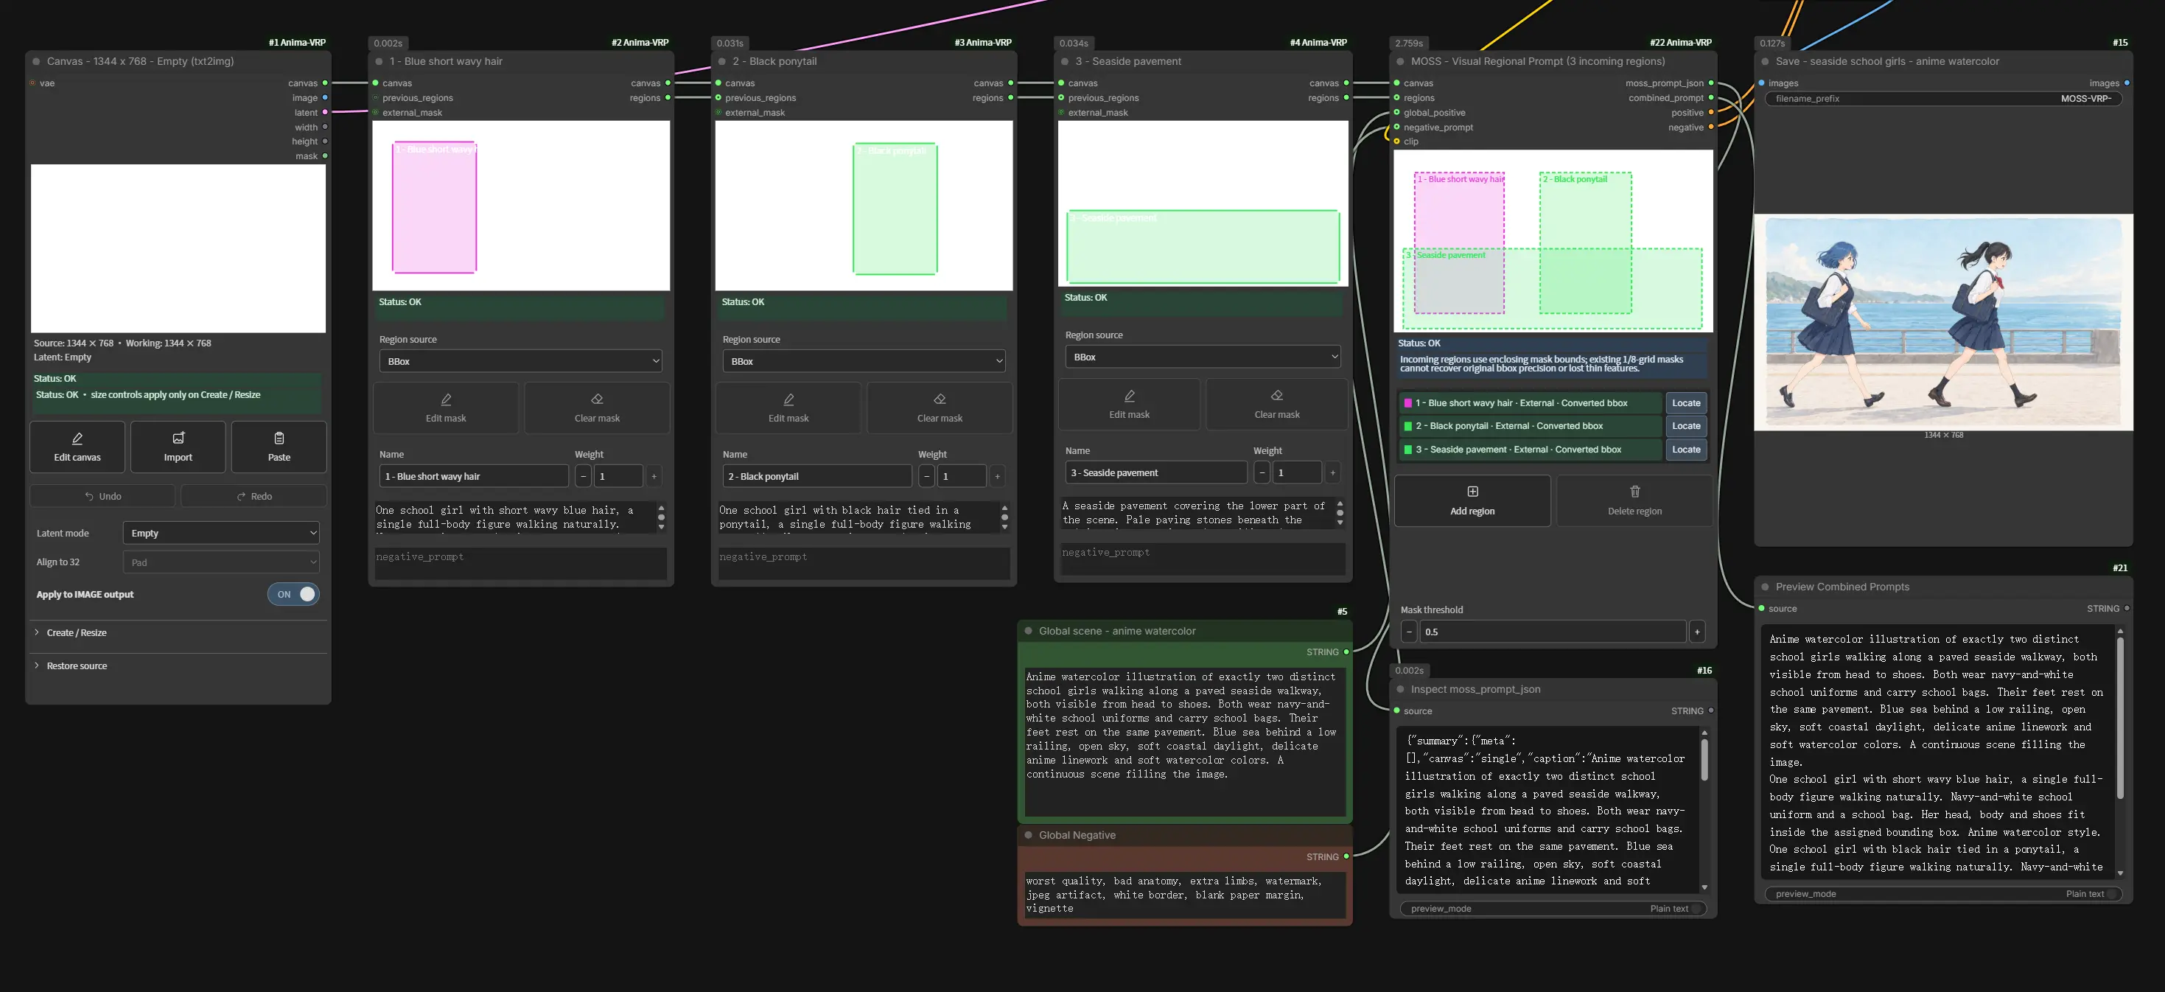Collapse the Global Negative node via its dot

pyautogui.click(x=1028, y=836)
